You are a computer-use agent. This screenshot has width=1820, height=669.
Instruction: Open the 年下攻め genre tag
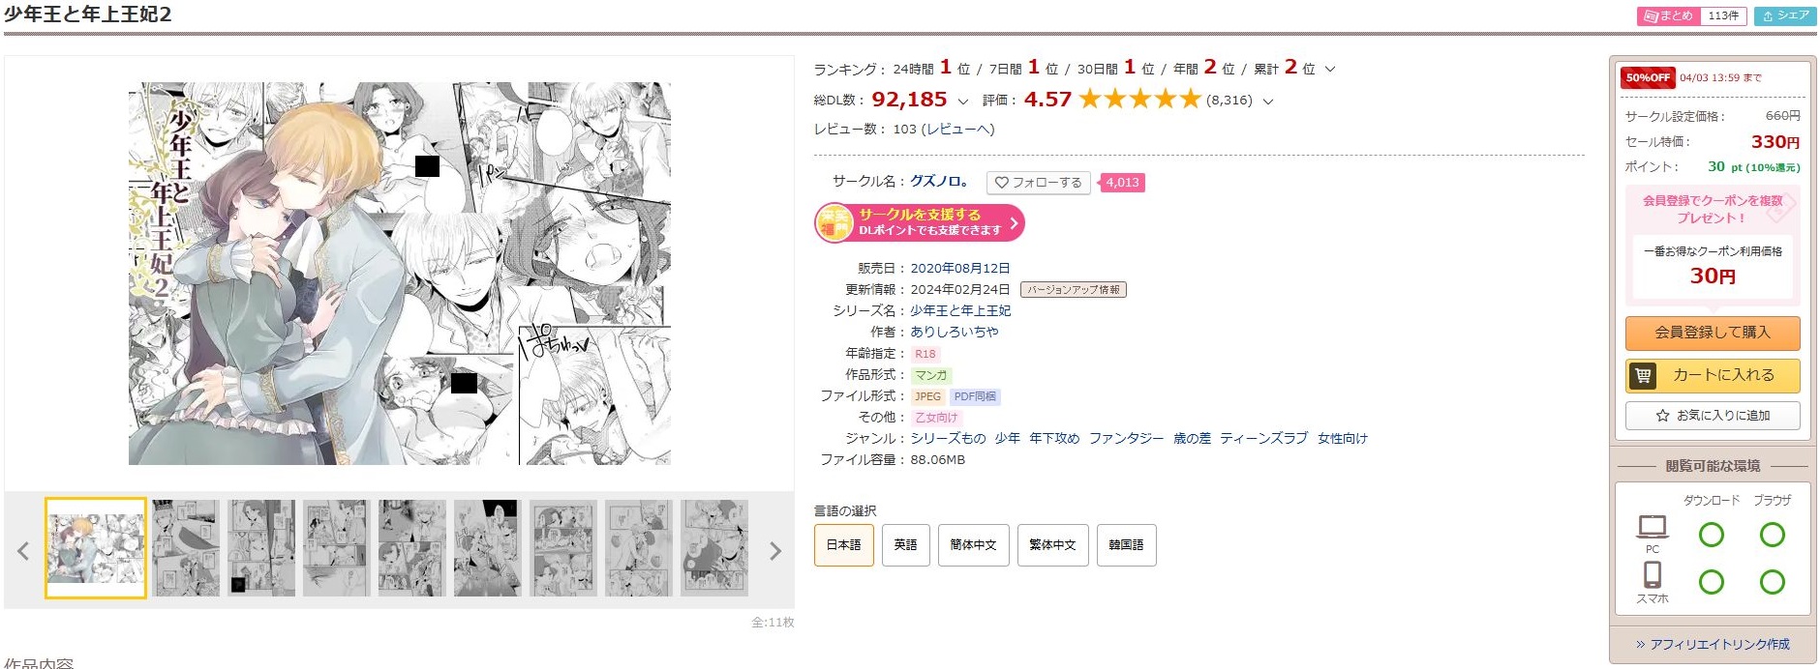[1054, 438]
